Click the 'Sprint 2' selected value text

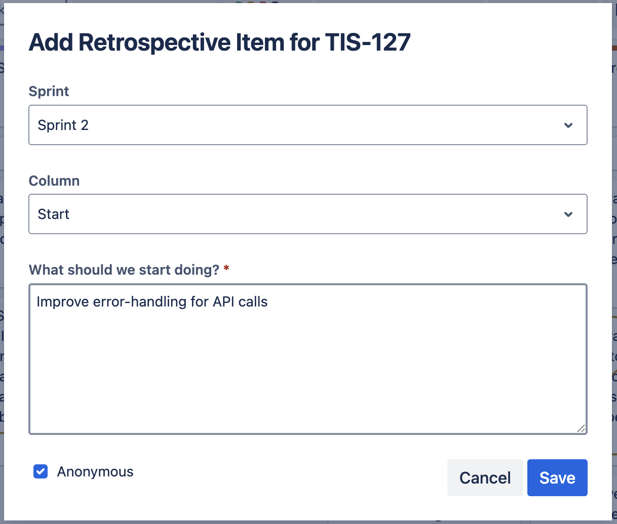[x=63, y=125]
